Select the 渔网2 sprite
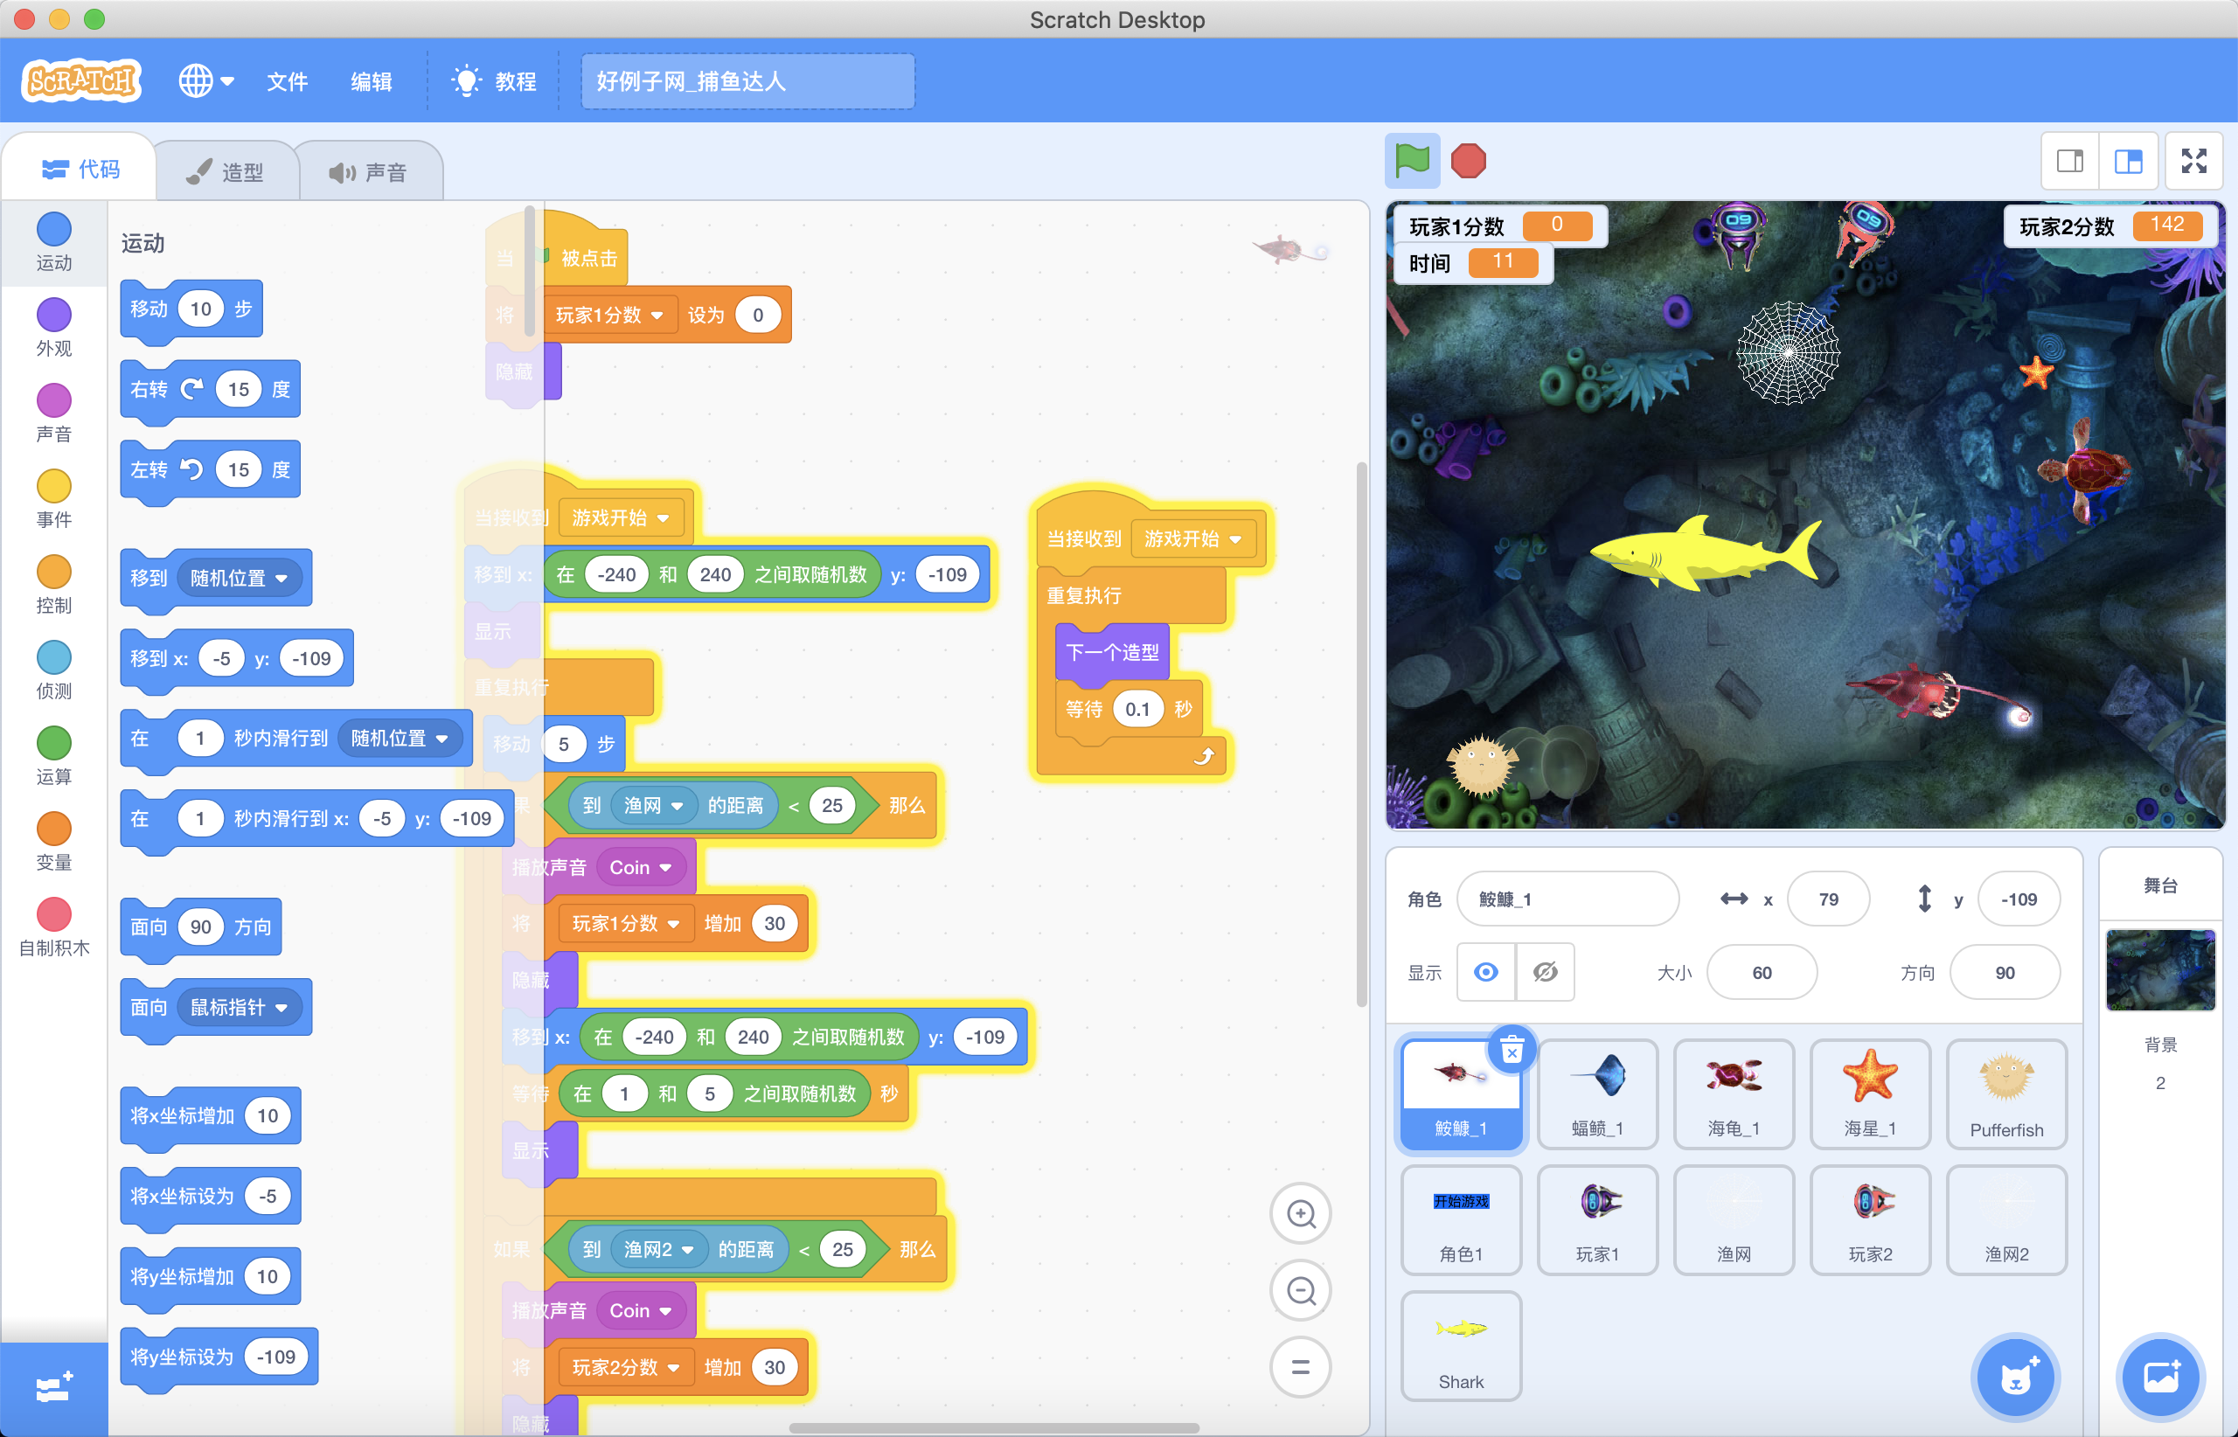The width and height of the screenshot is (2238, 1437). pyautogui.click(x=2005, y=1219)
